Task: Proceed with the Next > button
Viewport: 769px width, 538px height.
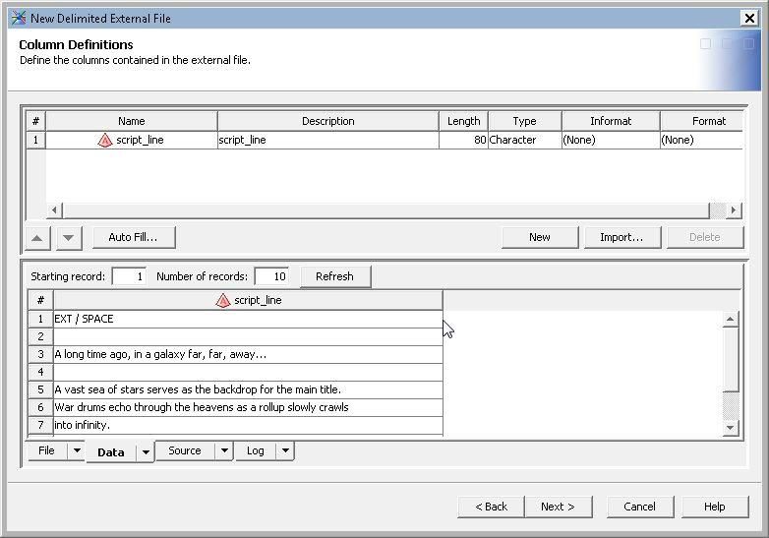Action: pos(559,507)
